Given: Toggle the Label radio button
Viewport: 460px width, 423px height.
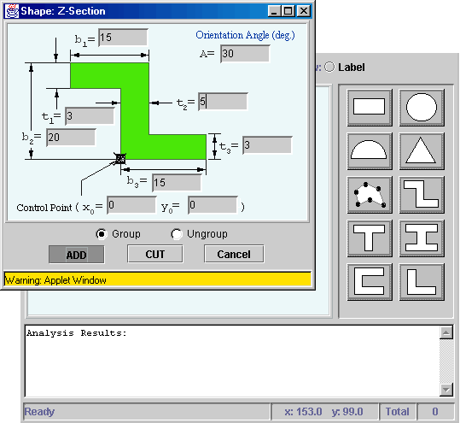Looking at the screenshot, I should click(x=329, y=68).
